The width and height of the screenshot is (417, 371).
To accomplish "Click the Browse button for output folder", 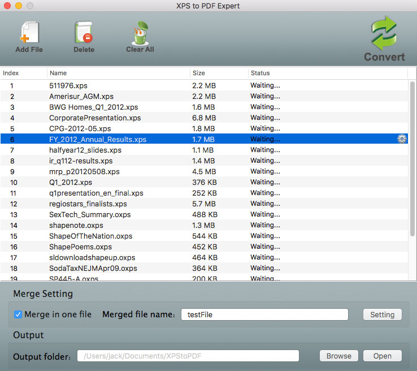I will click(x=339, y=356).
